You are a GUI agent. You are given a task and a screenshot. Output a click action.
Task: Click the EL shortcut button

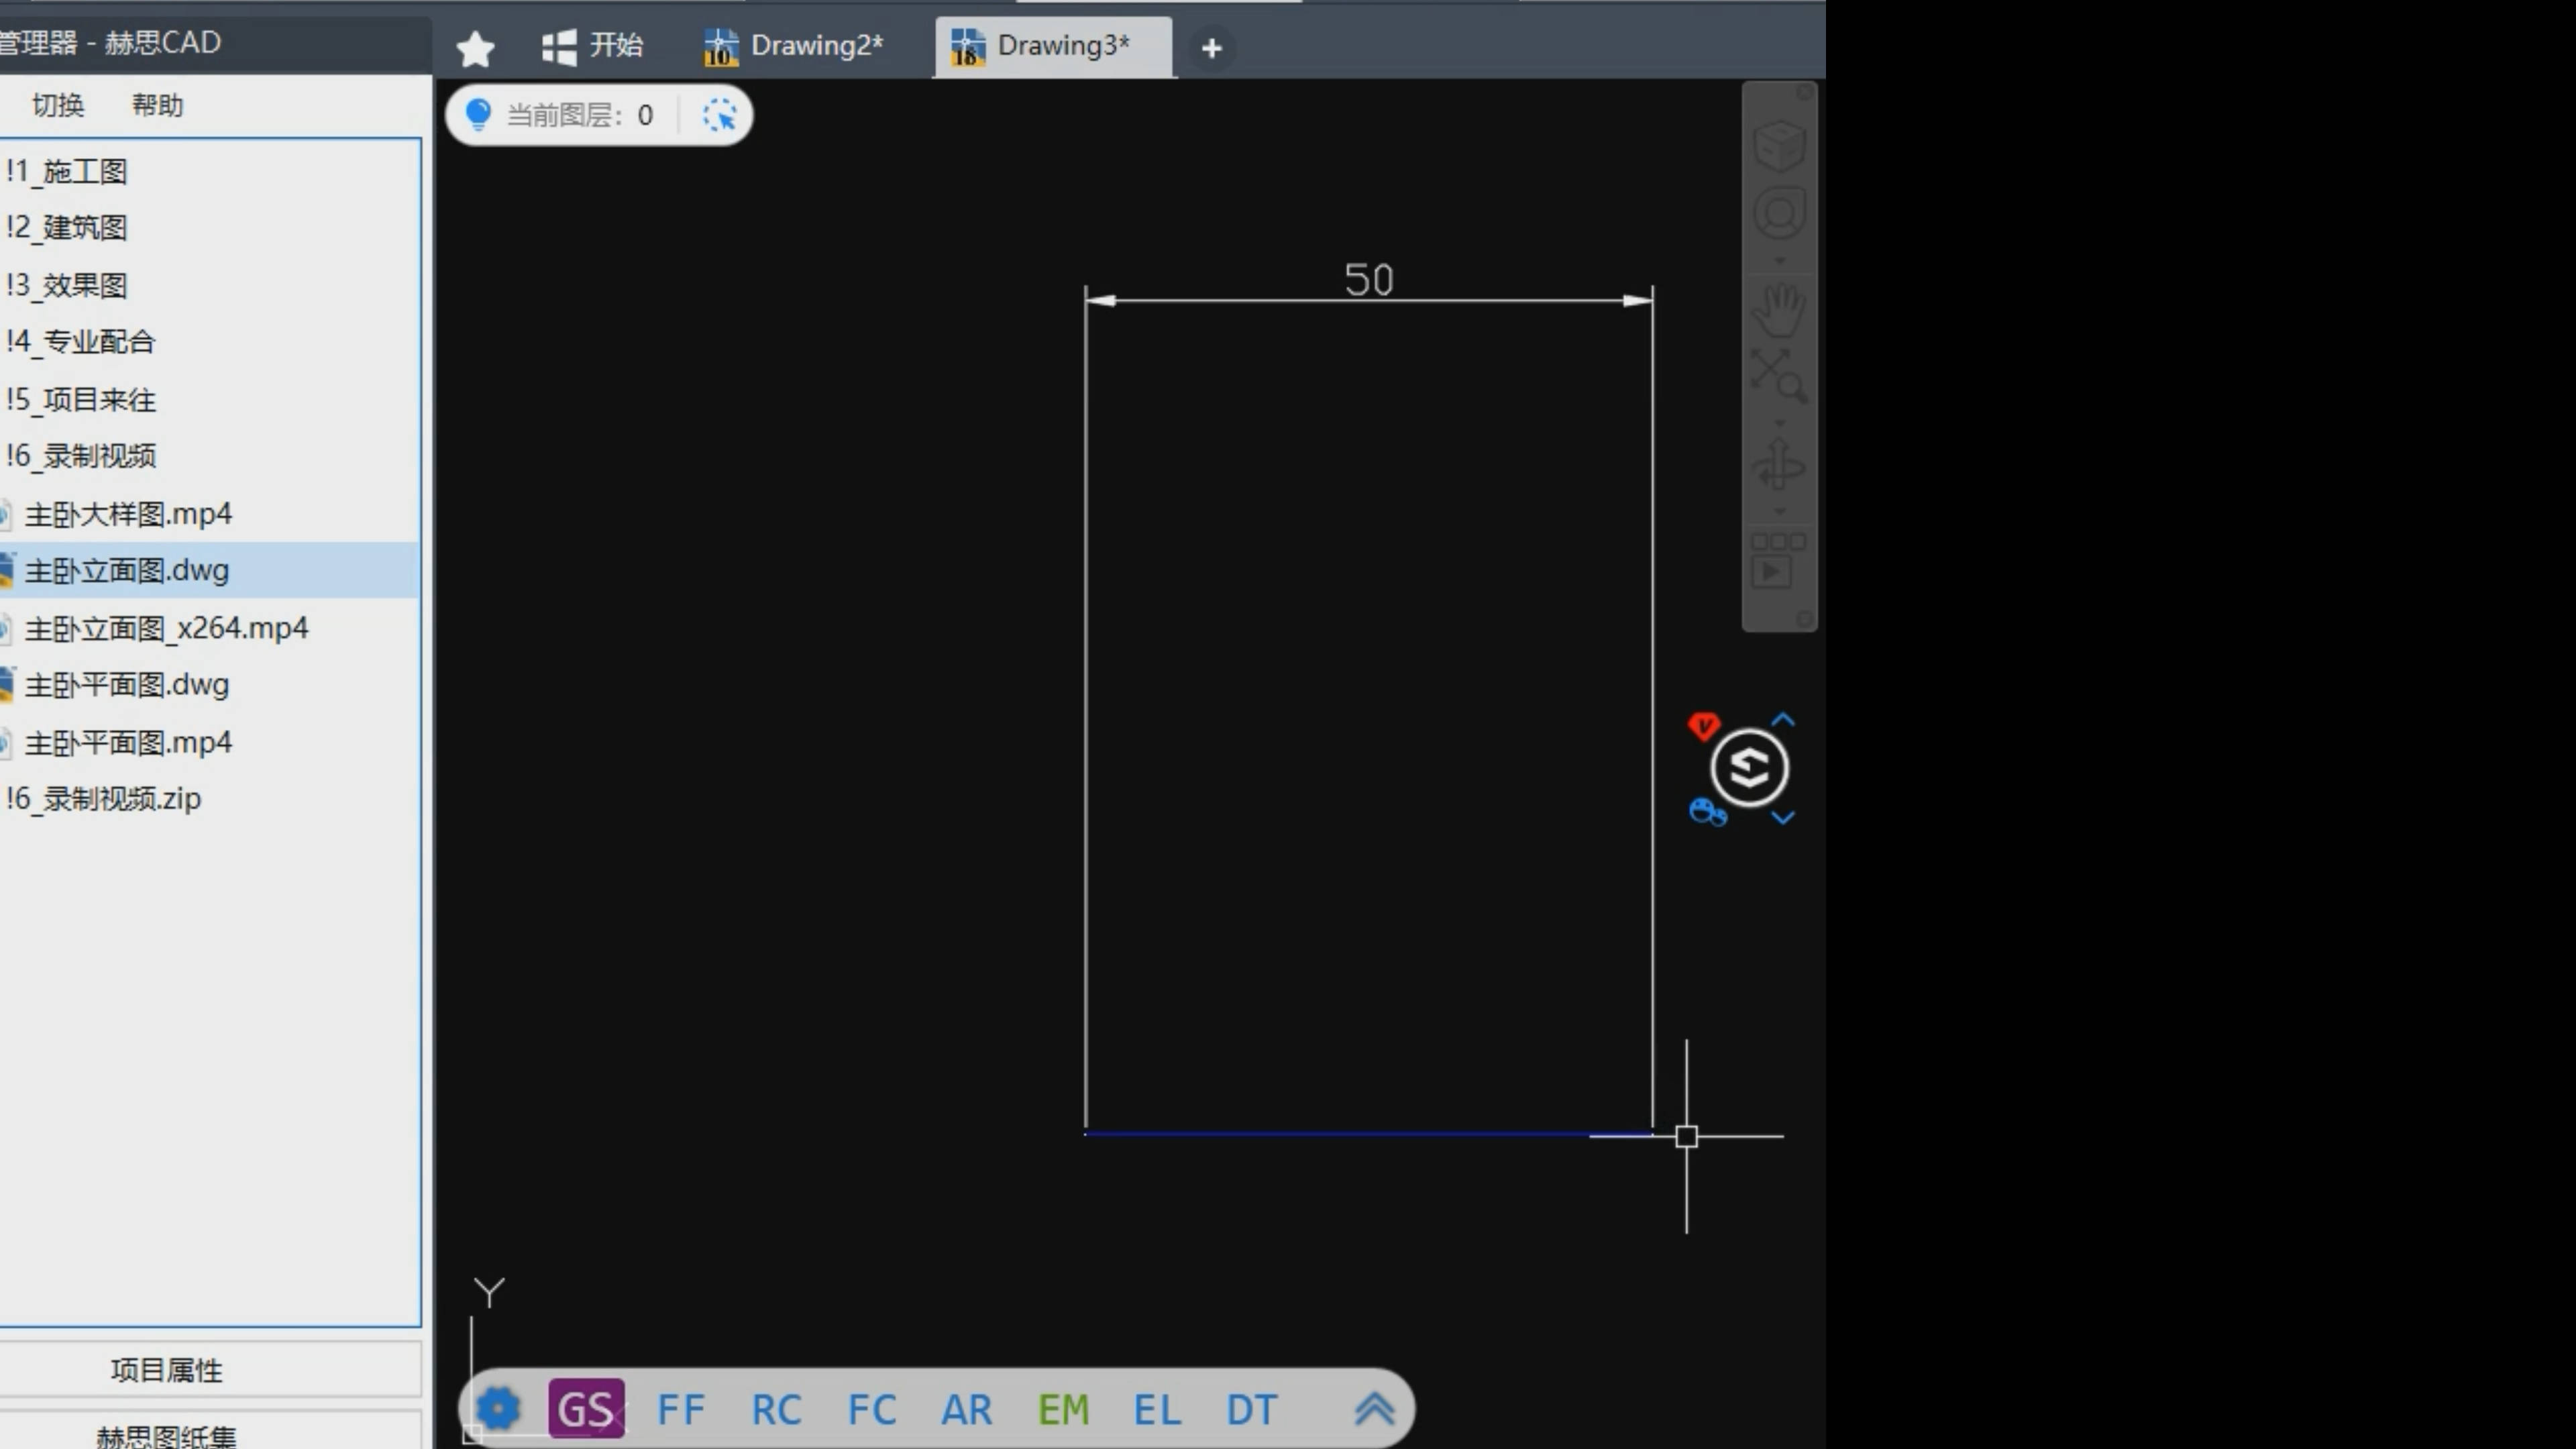(x=1157, y=1409)
